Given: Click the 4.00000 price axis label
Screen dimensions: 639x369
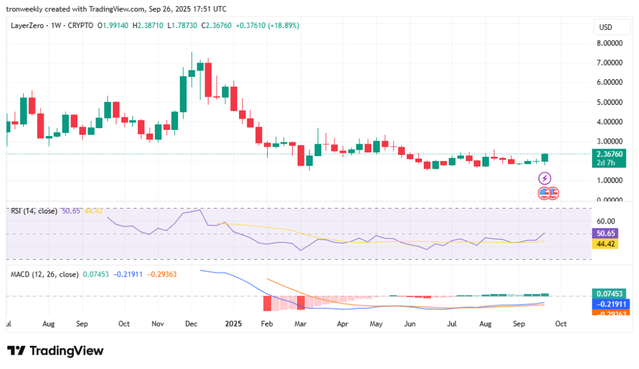Looking at the screenshot, I should (x=610, y=122).
